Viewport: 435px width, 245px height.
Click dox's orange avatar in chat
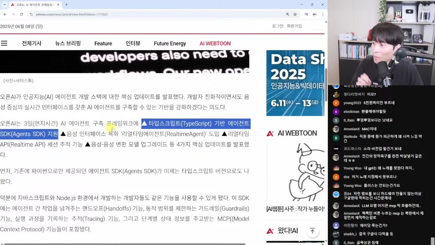point(336,177)
